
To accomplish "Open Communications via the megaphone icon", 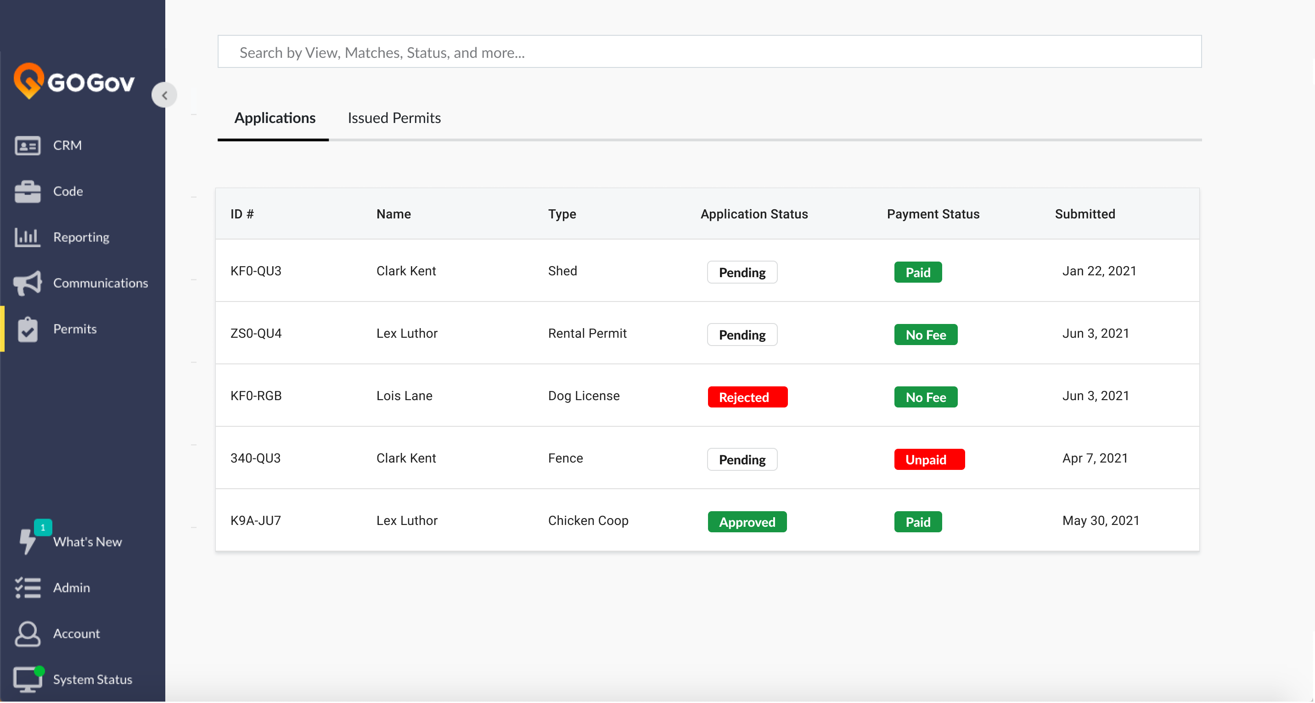I will (x=27, y=283).
